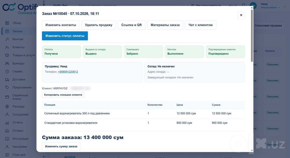Click Клиент: MIRFAYOZ name text
The width and height of the screenshot is (290, 158).
coord(55,88)
